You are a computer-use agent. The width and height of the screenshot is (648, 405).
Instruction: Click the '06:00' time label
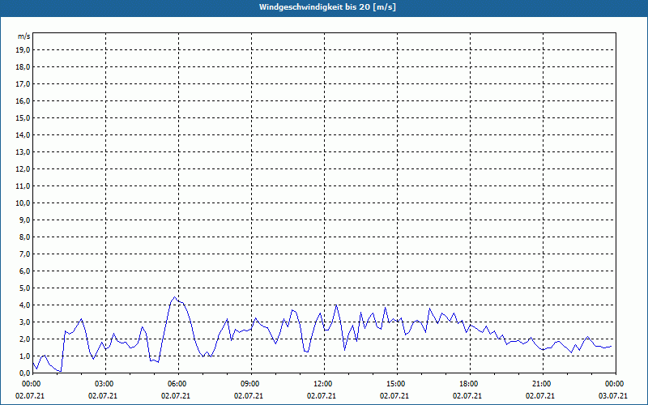tap(178, 384)
